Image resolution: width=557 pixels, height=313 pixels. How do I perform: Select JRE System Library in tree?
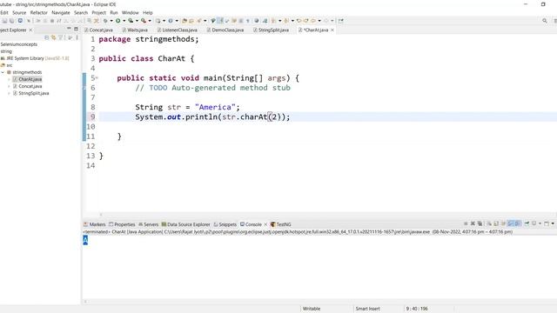click(x=35, y=58)
